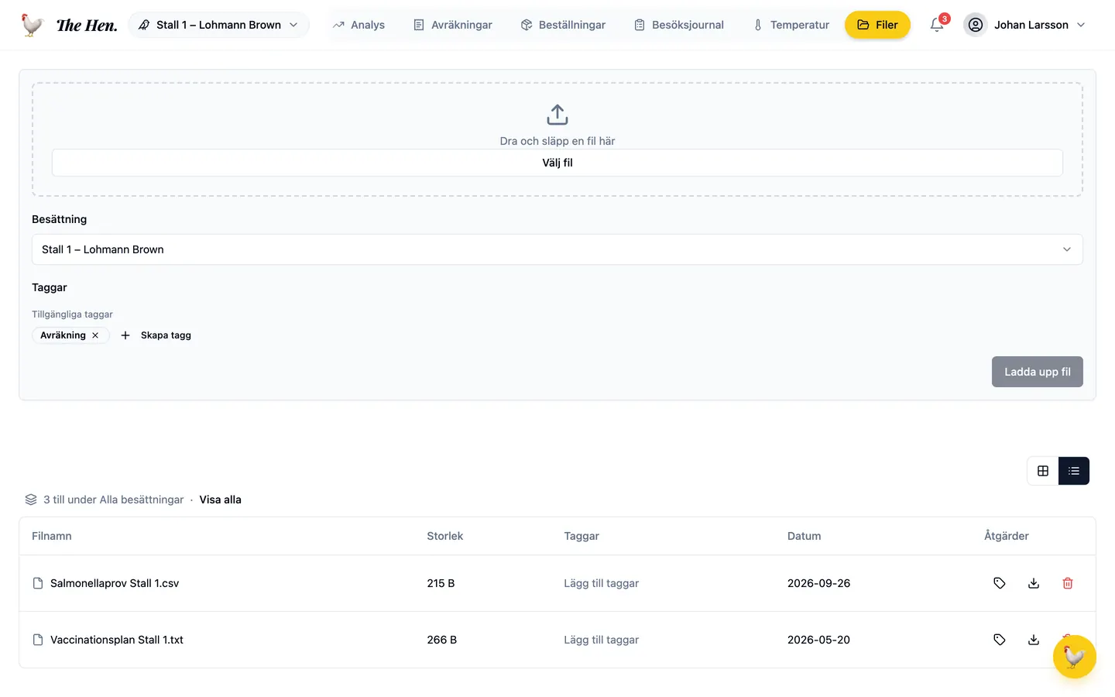Download Salmonellaprov Stall 1.csv
1115x697 pixels.
pyautogui.click(x=1034, y=583)
